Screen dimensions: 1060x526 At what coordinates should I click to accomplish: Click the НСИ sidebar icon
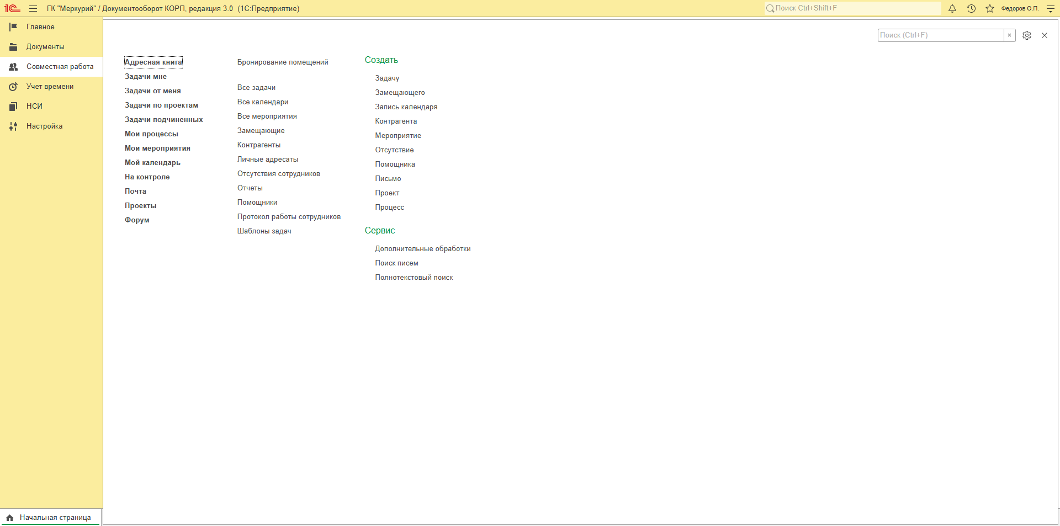click(x=13, y=106)
